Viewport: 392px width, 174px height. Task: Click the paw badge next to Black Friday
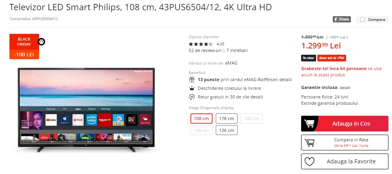41,42
